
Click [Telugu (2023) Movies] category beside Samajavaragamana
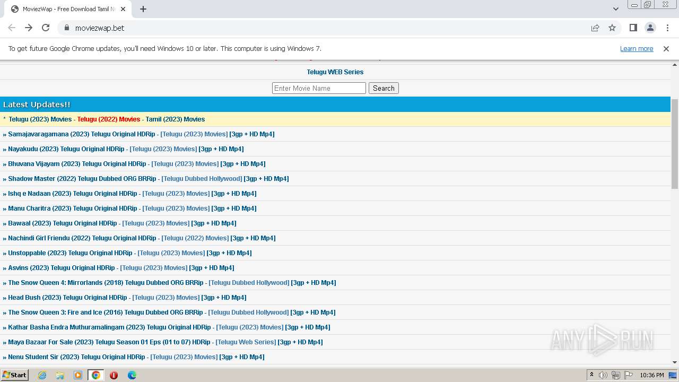point(194,134)
